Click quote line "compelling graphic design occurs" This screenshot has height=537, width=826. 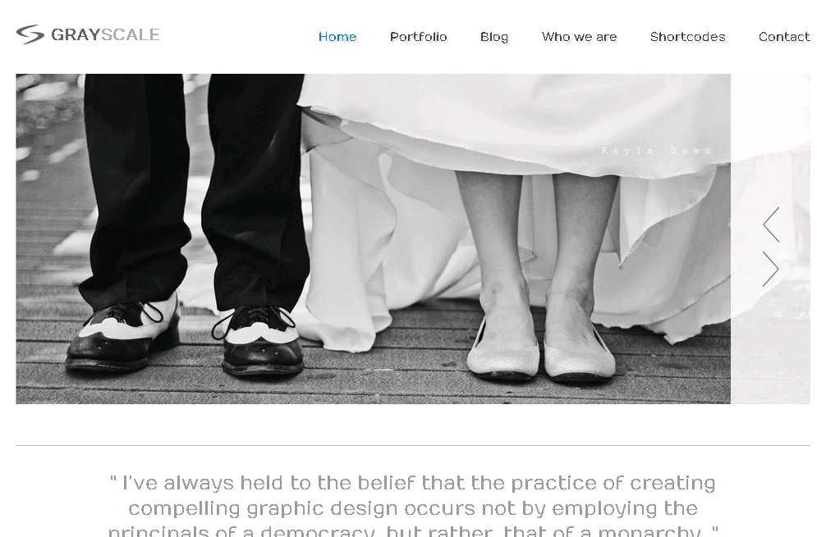[412, 508]
